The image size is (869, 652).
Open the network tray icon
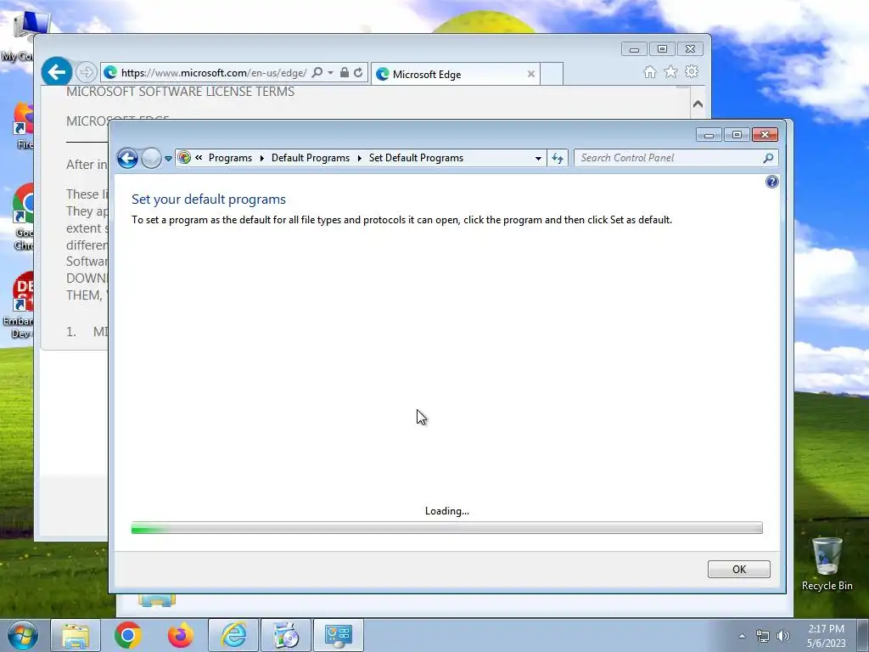(x=763, y=636)
